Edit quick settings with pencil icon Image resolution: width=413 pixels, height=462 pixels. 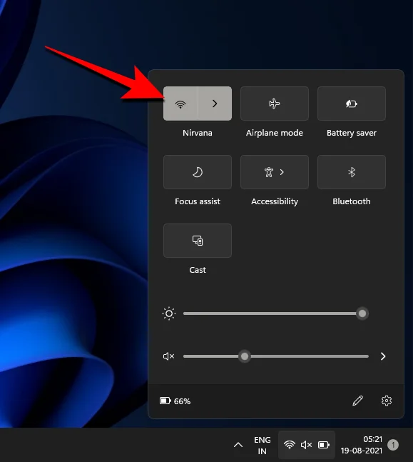click(x=357, y=401)
